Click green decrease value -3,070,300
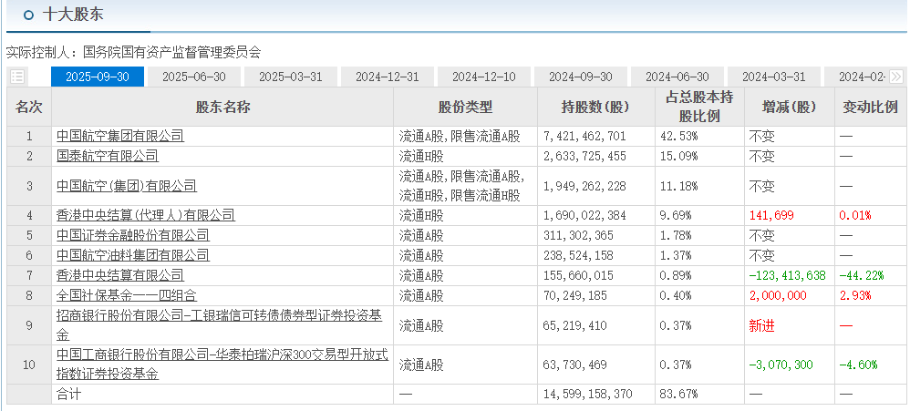The width and height of the screenshot is (910, 411). click(x=781, y=365)
